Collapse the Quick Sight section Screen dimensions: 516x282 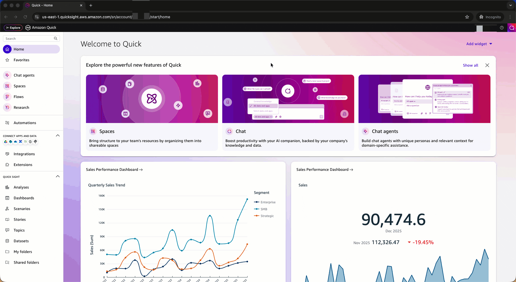tap(58, 176)
